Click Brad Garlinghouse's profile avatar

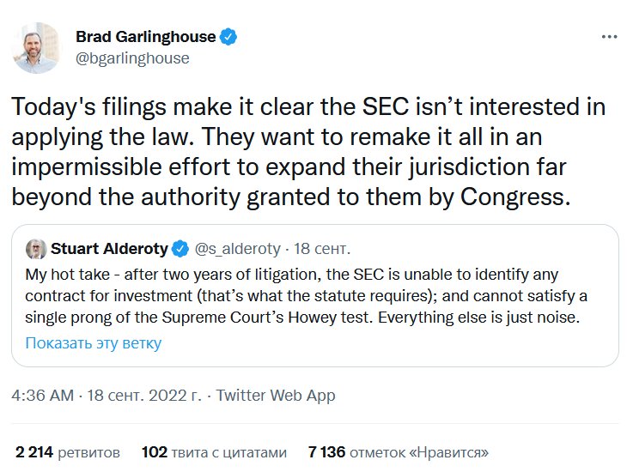click(37, 47)
